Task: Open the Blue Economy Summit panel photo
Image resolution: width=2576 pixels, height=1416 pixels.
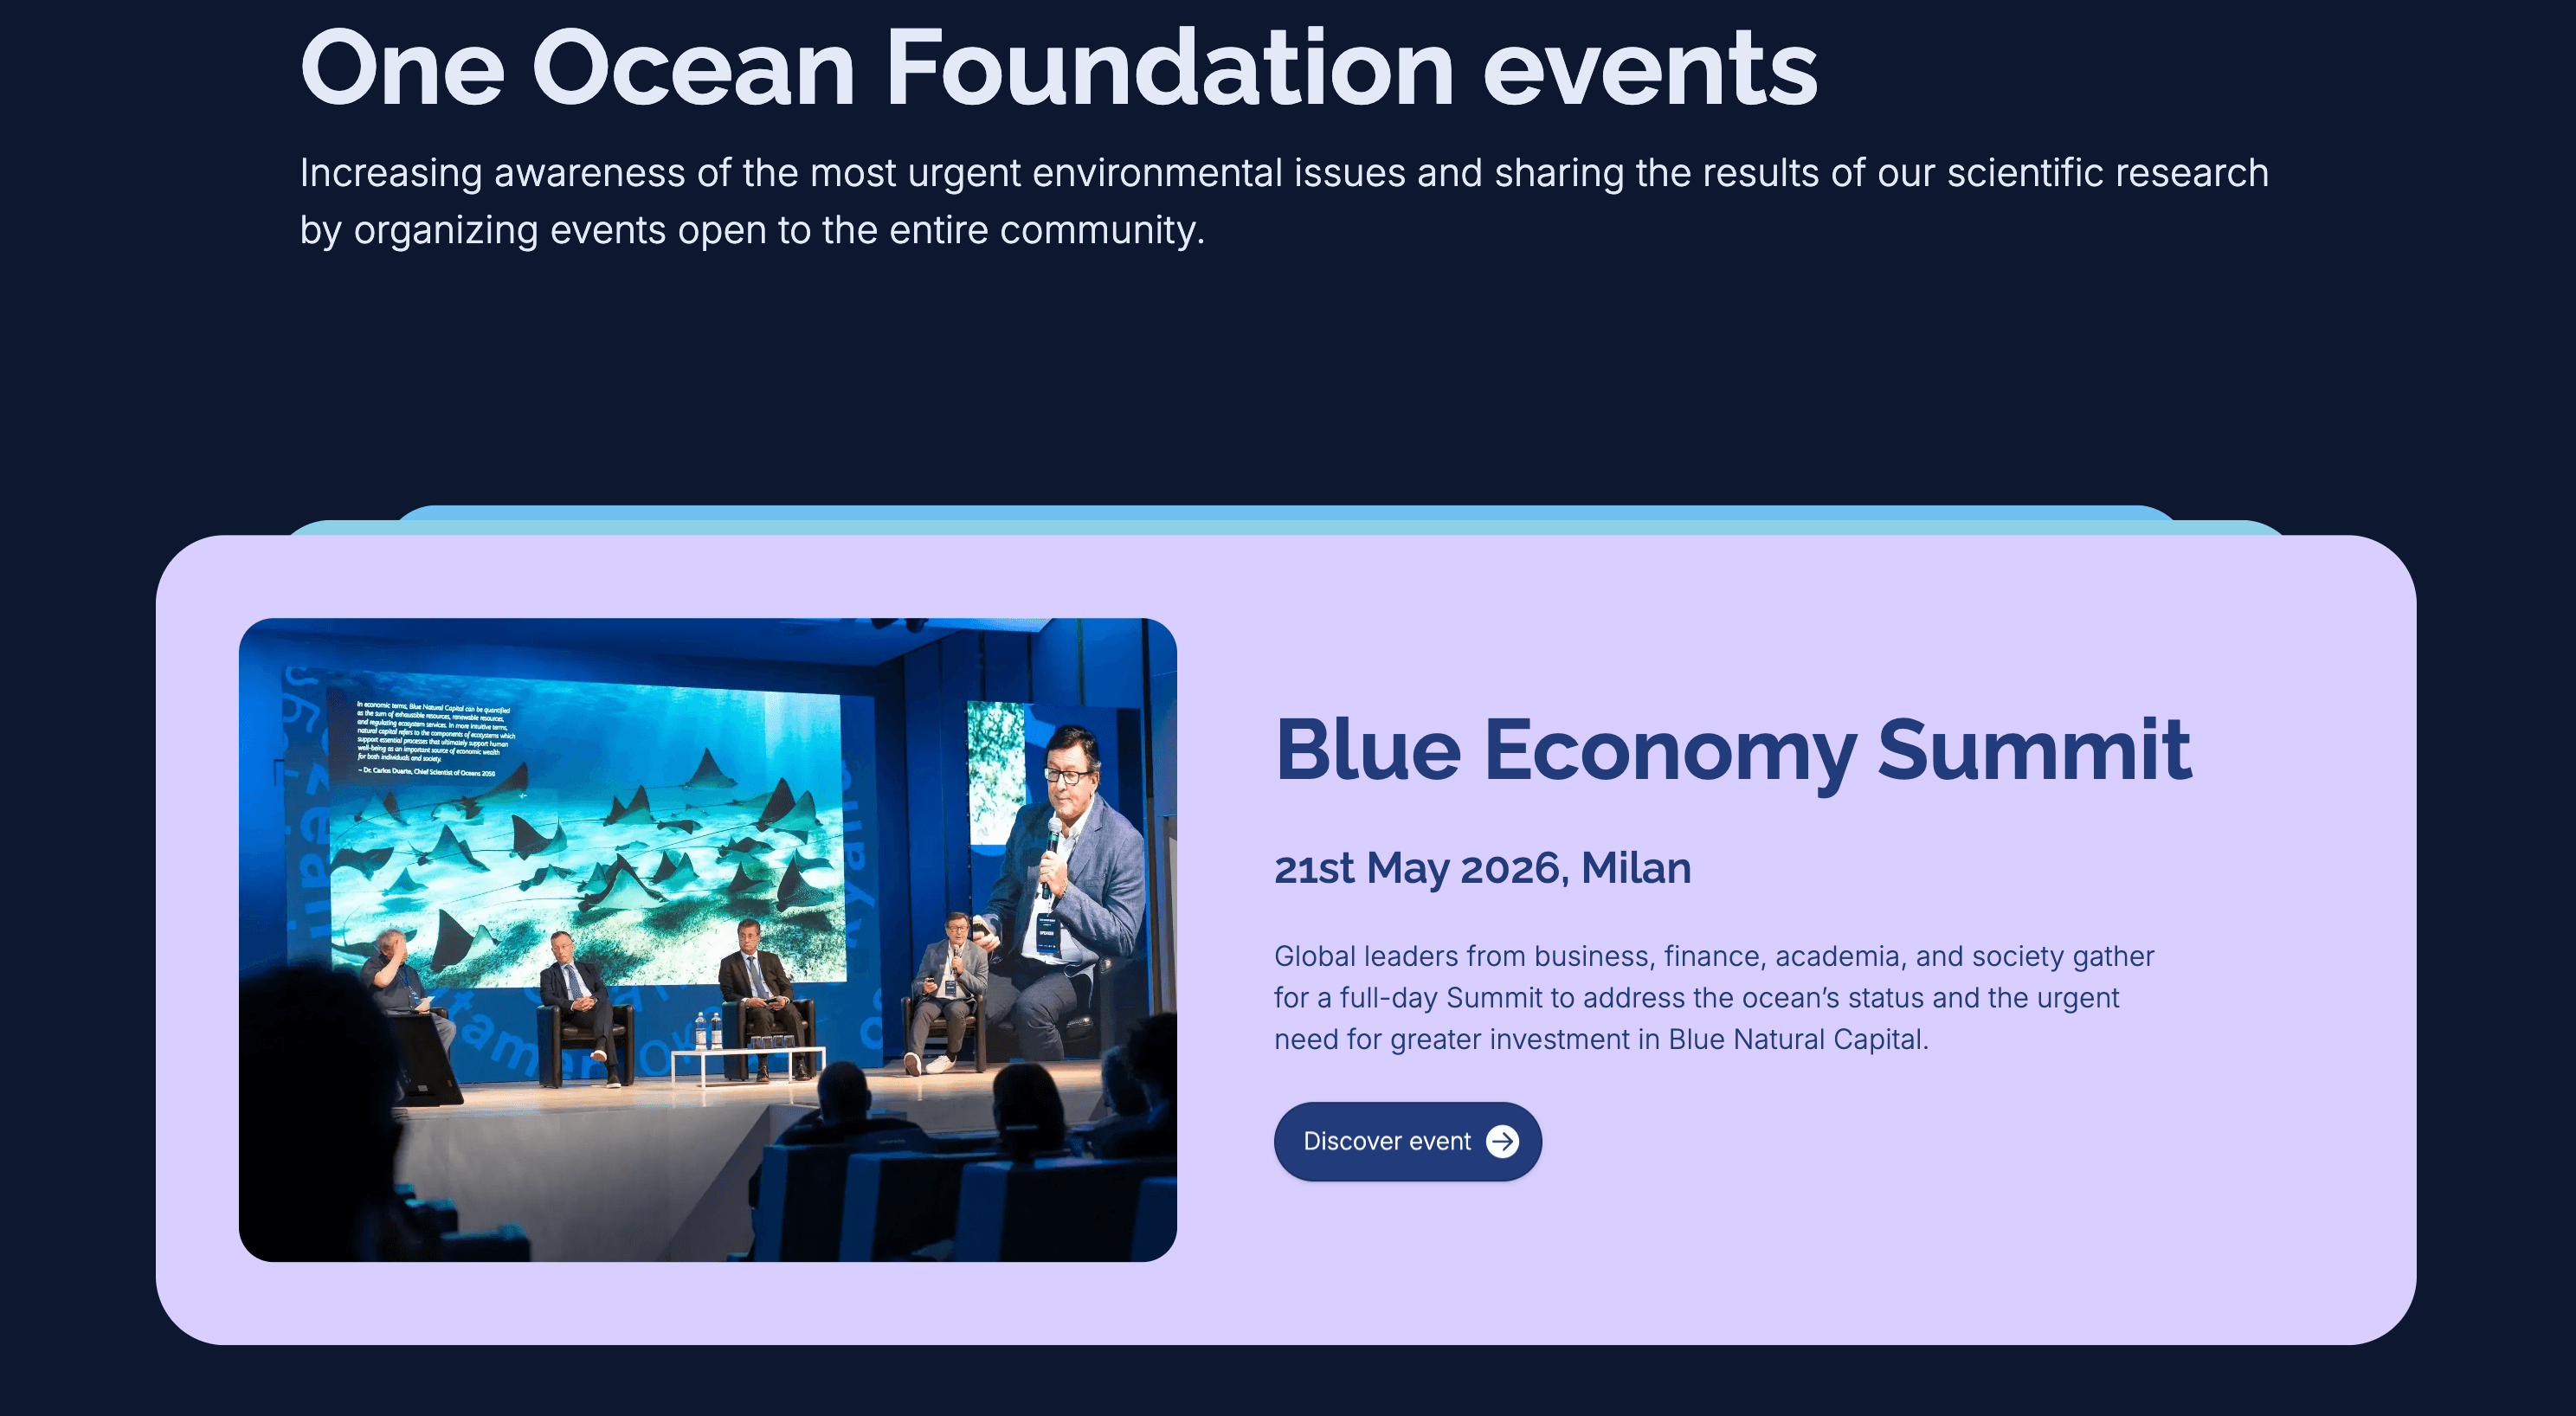Action: point(707,939)
